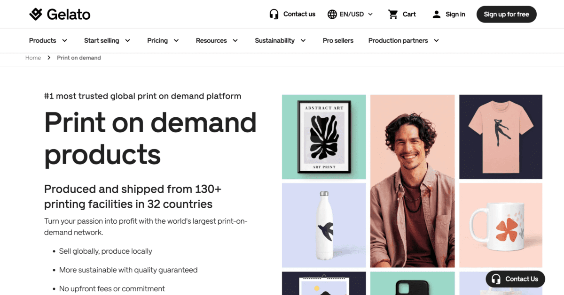Click the Sign up for free button
The height and width of the screenshot is (295, 564).
[506, 14]
